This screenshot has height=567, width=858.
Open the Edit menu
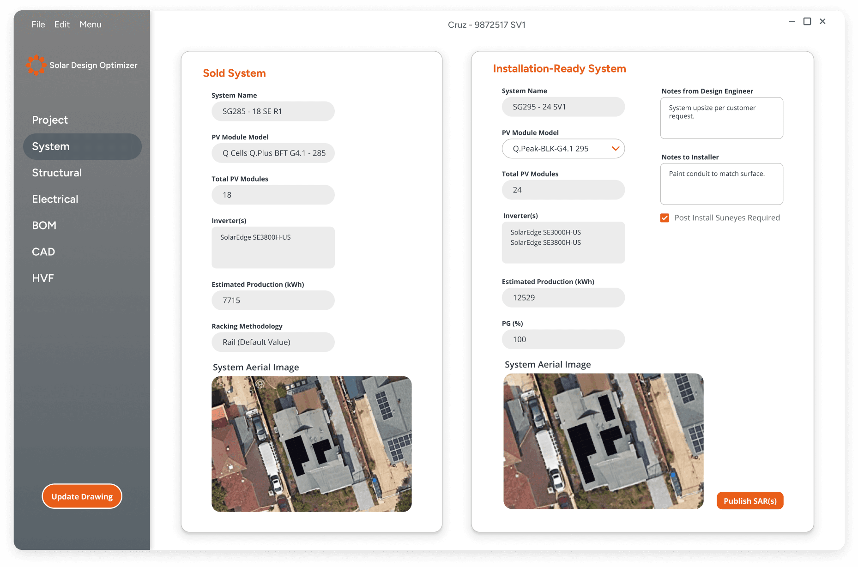point(62,24)
